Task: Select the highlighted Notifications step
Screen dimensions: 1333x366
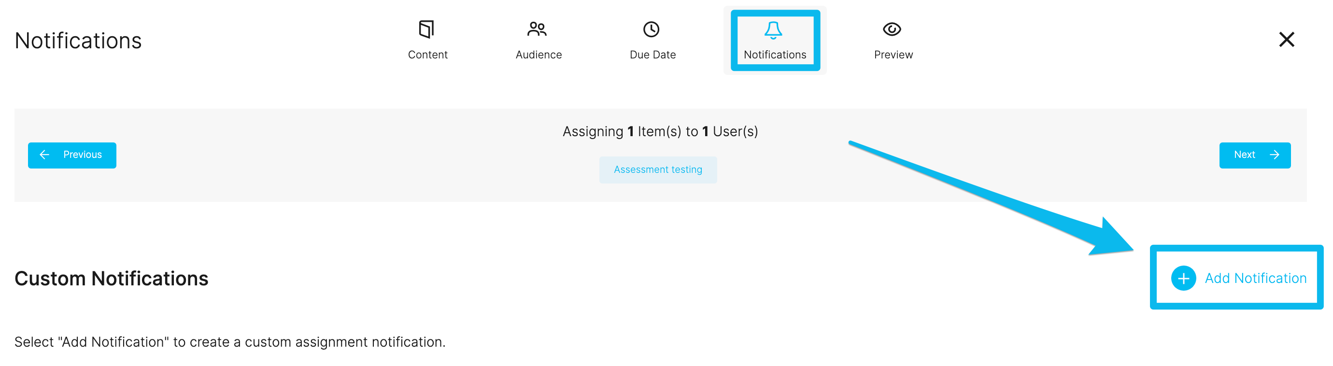Action: (x=775, y=41)
